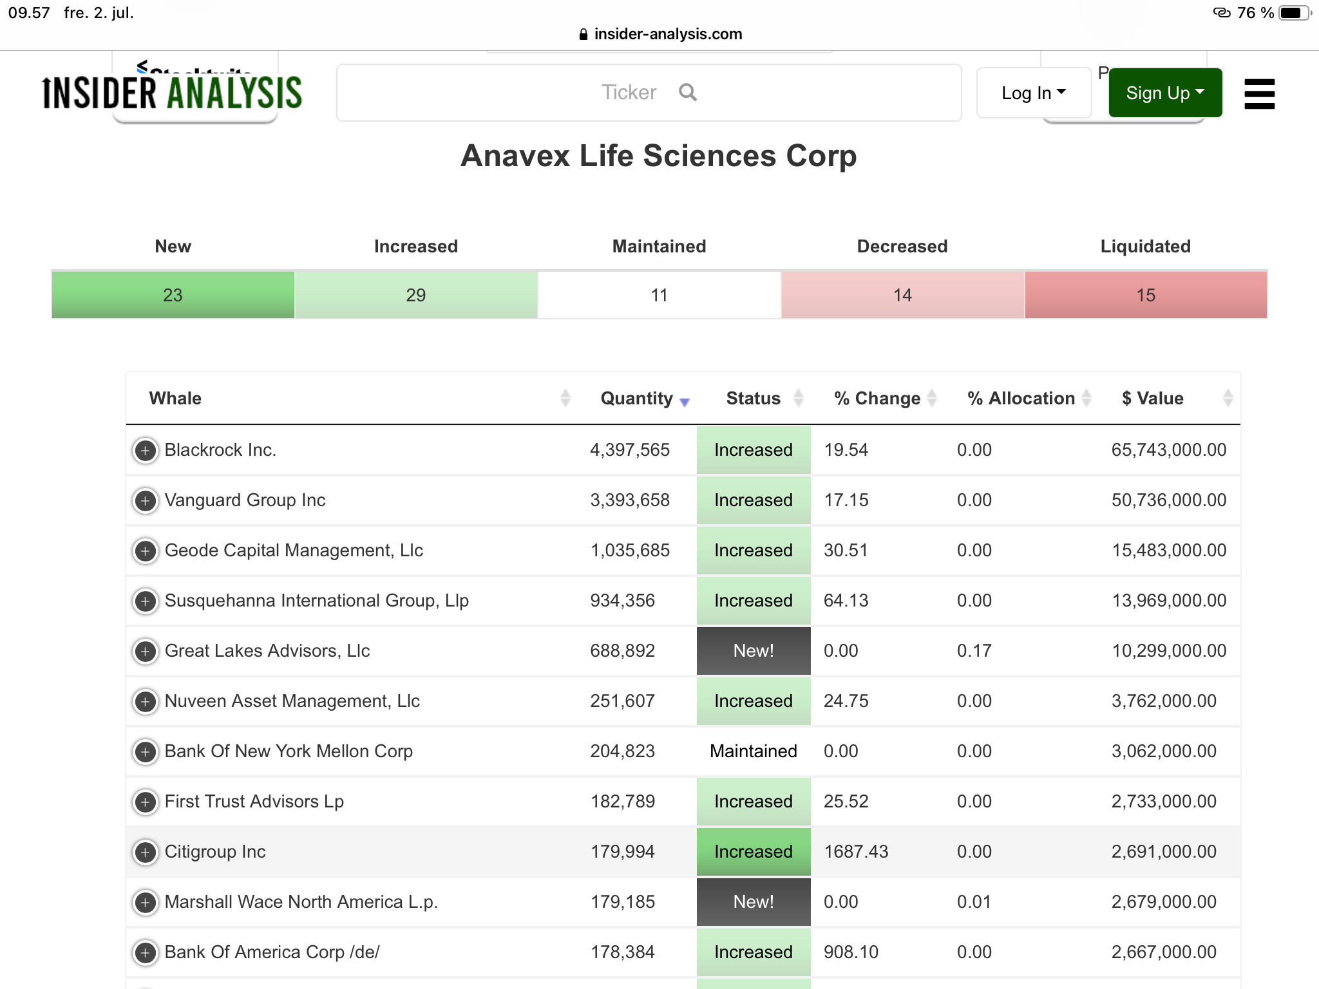Open the Sign Up dropdown

point(1165,93)
